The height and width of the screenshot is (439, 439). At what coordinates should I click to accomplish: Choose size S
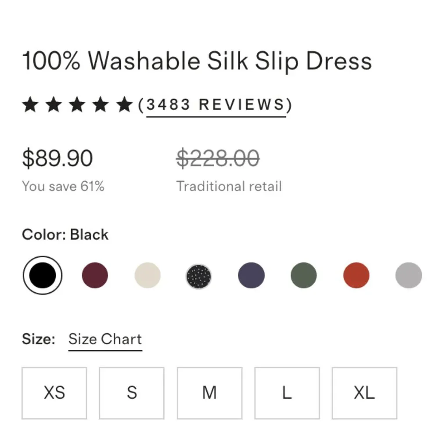click(x=131, y=392)
